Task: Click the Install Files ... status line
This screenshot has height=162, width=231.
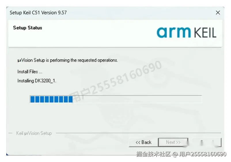Action: [x=30, y=72]
